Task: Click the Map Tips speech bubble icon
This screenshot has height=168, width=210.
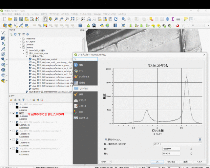Action: click(x=185, y=19)
